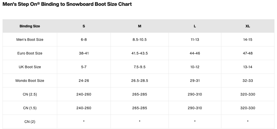
Task: Click the 8.5-10.5 men's boot size cell
Action: tap(140, 40)
